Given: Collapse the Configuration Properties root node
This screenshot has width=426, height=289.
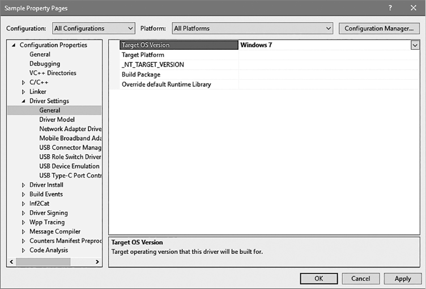Looking at the screenshot, I should pos(14,45).
